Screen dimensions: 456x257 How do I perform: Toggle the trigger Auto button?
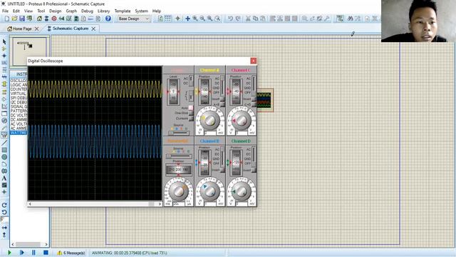click(191, 108)
